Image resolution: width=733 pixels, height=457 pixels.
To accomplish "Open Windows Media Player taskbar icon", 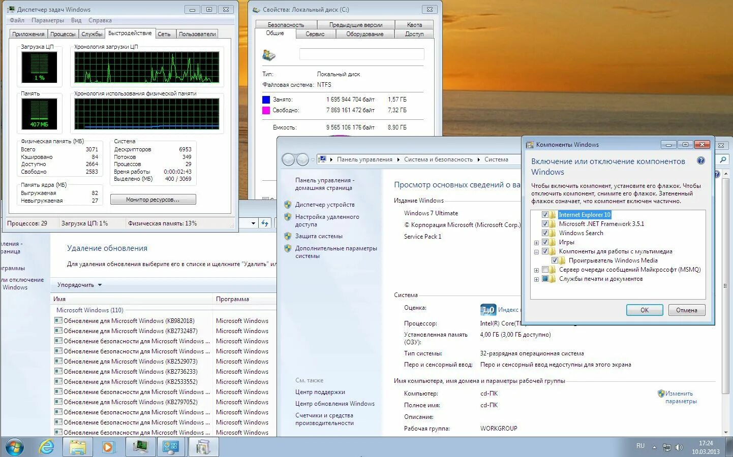I will (x=108, y=447).
